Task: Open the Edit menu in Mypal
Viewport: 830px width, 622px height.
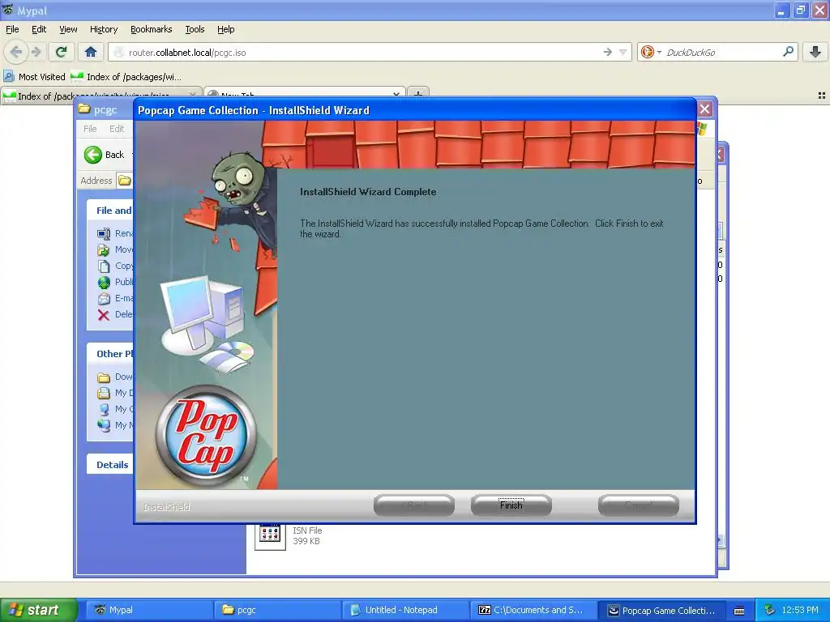Action: point(39,29)
